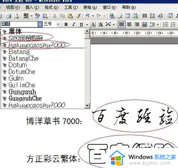The height and width of the screenshot is (168, 178).
Task: Open the 插入(I) menu
Action: (32, 8)
